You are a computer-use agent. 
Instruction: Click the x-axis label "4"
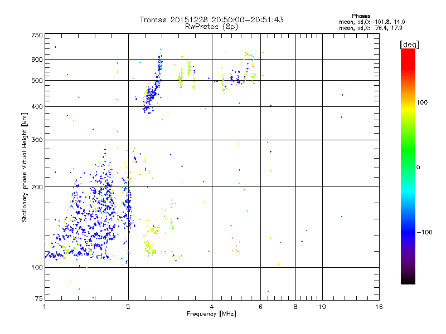(x=212, y=307)
